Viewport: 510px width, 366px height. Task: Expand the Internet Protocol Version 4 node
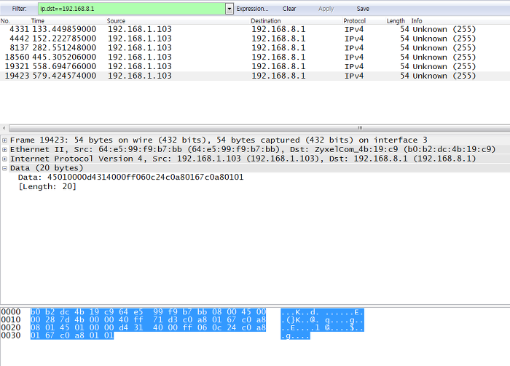4,159
